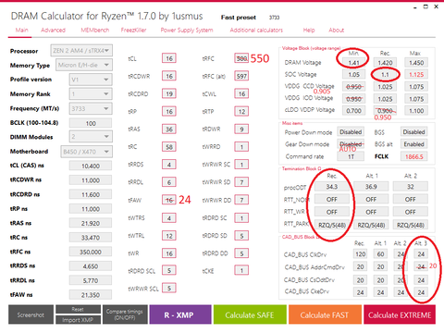Click cLDO VDDP Voltage Min 0.700
444x333 pixels.
pos(353,111)
